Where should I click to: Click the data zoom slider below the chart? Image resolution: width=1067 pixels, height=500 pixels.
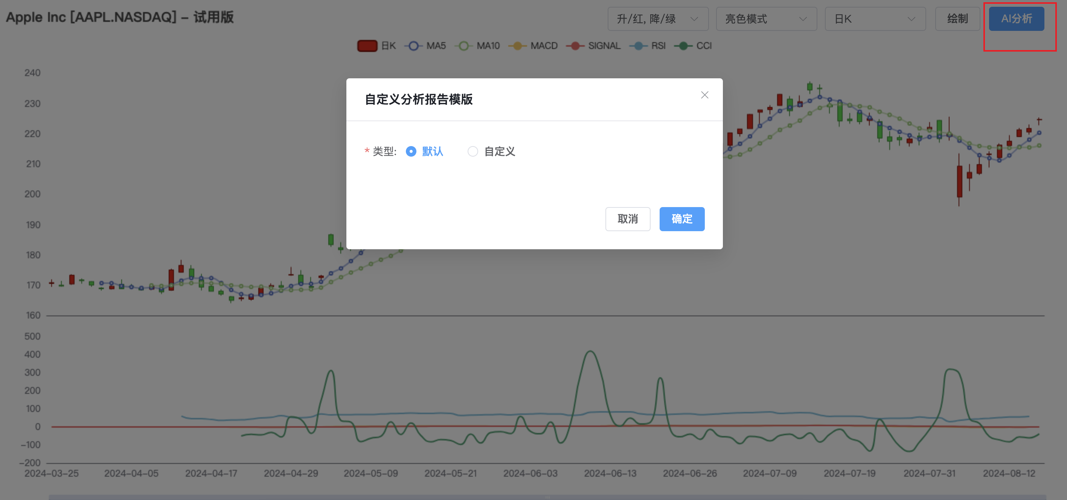[x=547, y=497]
